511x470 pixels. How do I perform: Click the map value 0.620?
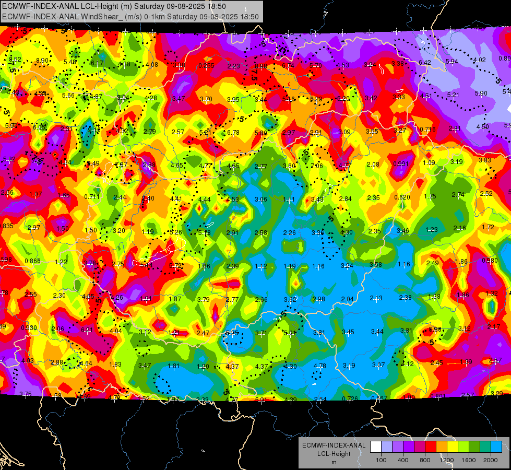tap(402, 197)
